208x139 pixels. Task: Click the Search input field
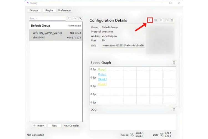pos(47,18)
